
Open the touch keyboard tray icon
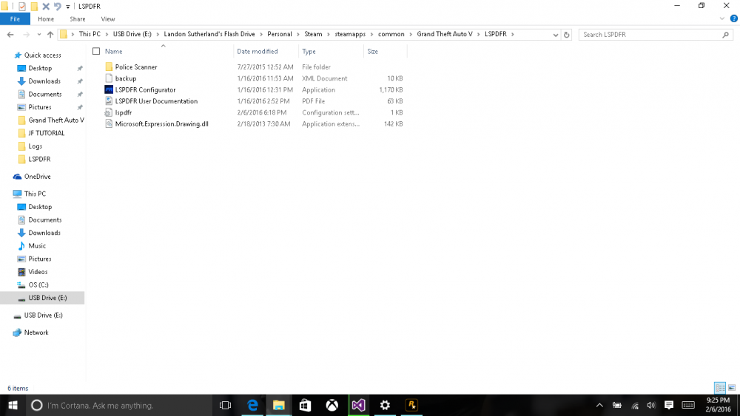pyautogui.click(x=688, y=405)
